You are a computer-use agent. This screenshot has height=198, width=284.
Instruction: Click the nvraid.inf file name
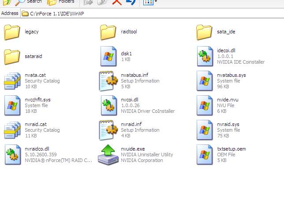coord(131,124)
